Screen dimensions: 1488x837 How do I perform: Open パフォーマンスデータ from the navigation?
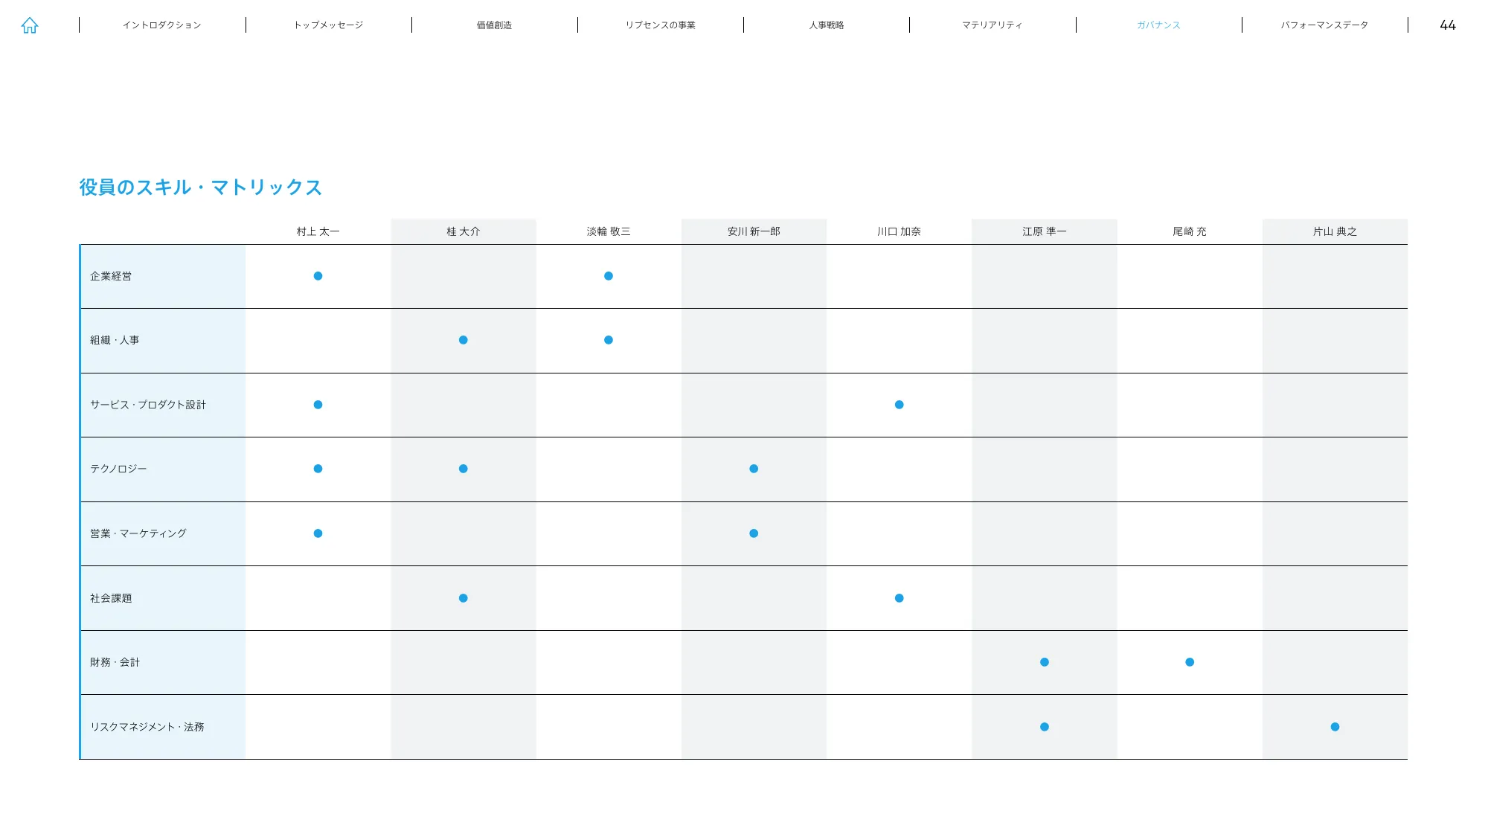(1324, 25)
